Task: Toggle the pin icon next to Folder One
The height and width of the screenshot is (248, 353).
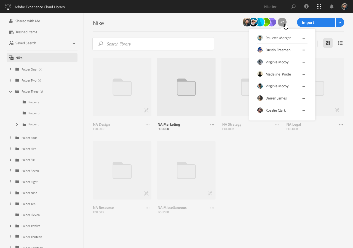Action: [x=40, y=69]
